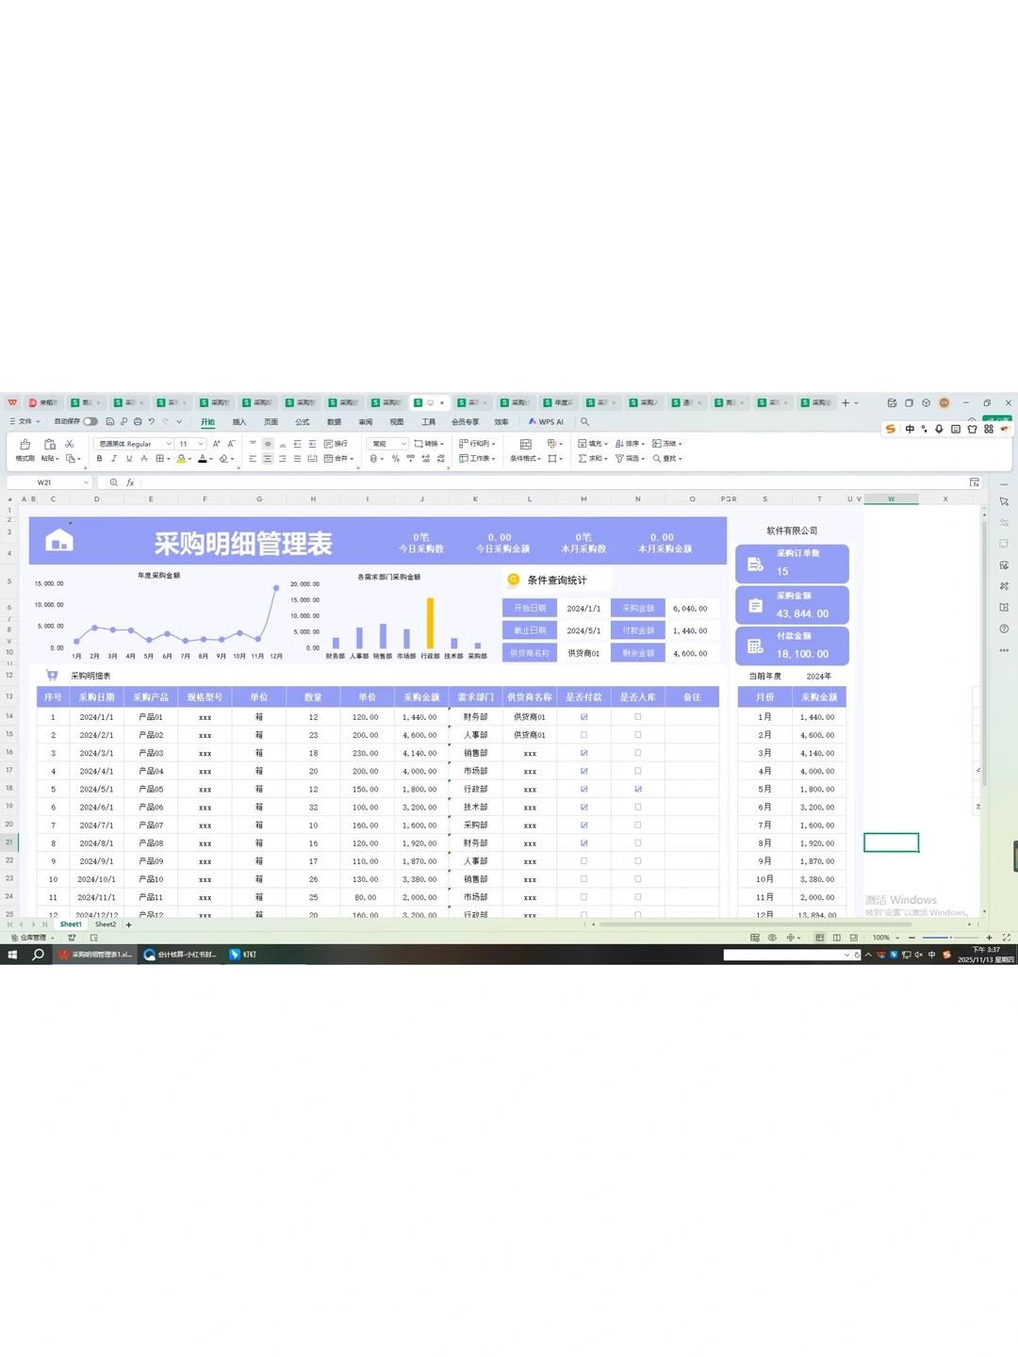1018x1357 pixels.
Task: Open the font name dropdown 思源黑体 Regular
Action: pos(169,444)
